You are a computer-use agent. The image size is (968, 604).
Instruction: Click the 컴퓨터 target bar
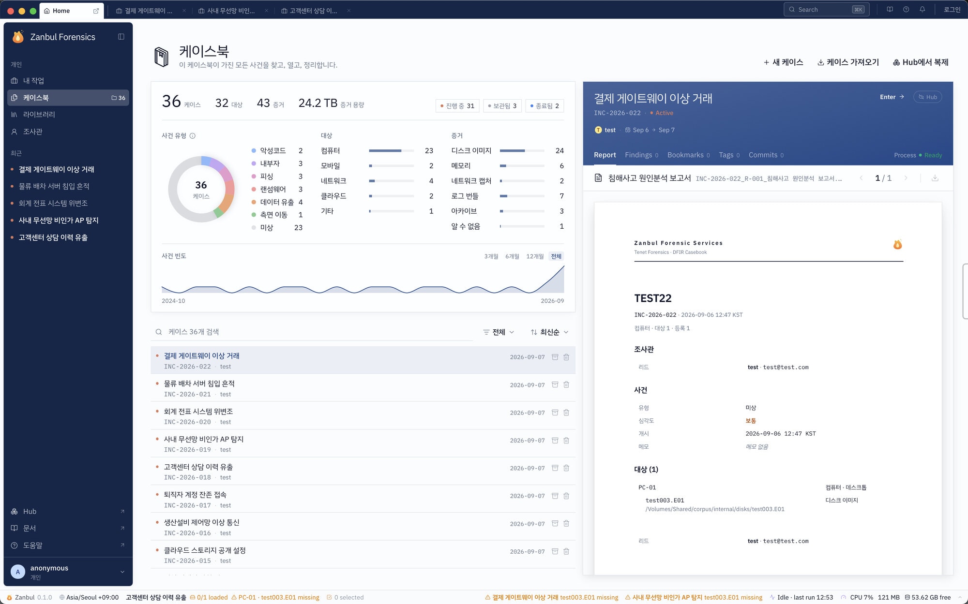[391, 151]
